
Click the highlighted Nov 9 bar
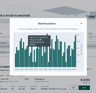pos(40,57)
